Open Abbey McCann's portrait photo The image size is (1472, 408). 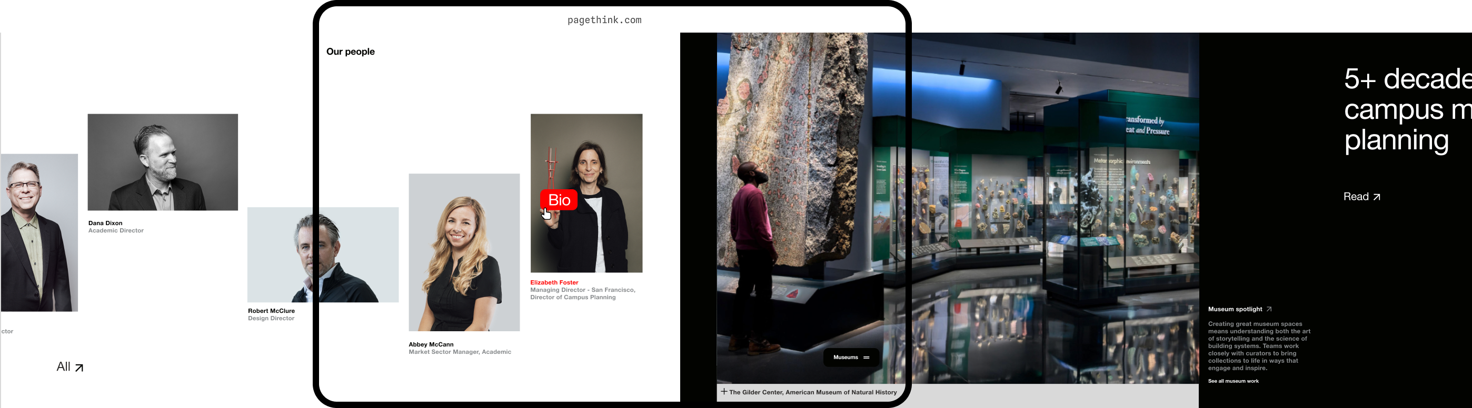(x=464, y=252)
